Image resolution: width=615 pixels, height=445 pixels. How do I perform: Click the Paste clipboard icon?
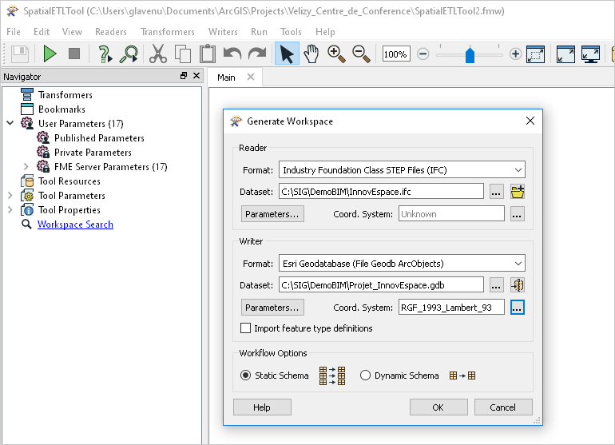click(x=208, y=54)
